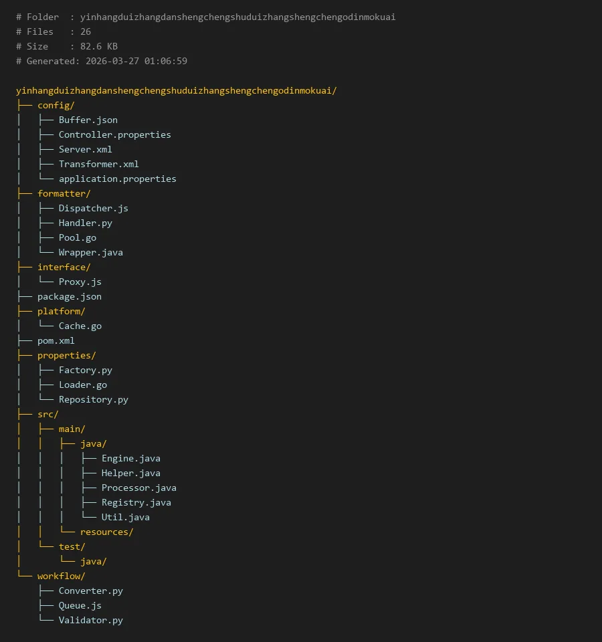Viewport: 602px width, 642px height.
Task: Open Dispatcher.js file
Action: (93, 208)
